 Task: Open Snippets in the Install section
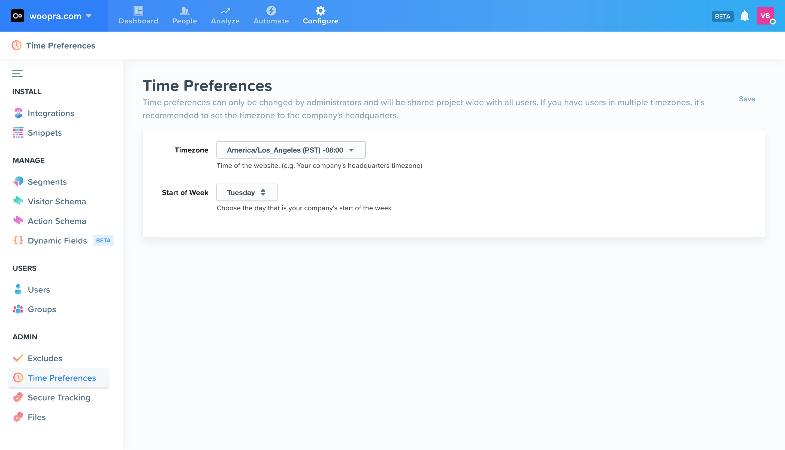[x=44, y=133]
